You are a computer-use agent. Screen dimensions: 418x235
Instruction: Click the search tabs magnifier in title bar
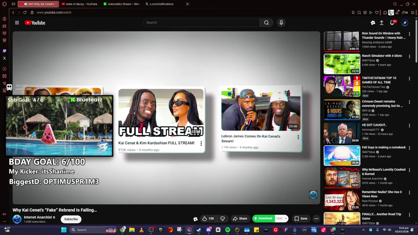click(395, 4)
